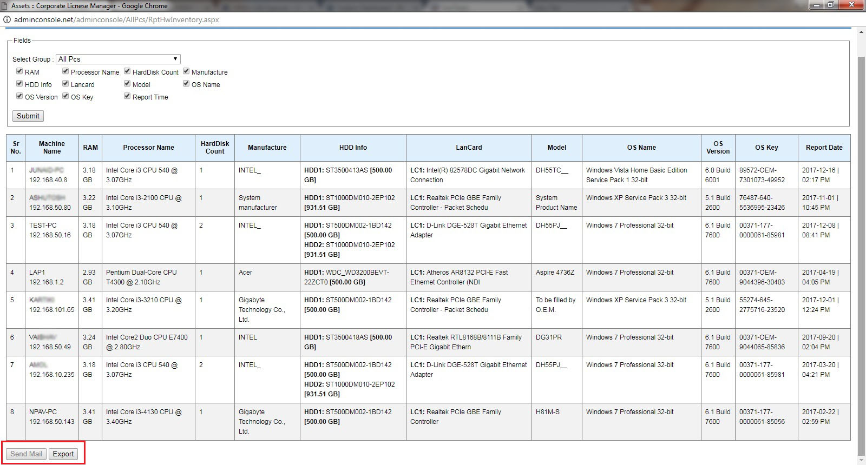Screen dimensions: 866x465
Task: Click the HDD Info column header
Action: click(x=353, y=148)
